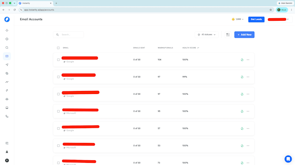Open the Work profile button in Chrome
Image resolution: width=295 pixels, height=165 pixels.
point(282,10)
